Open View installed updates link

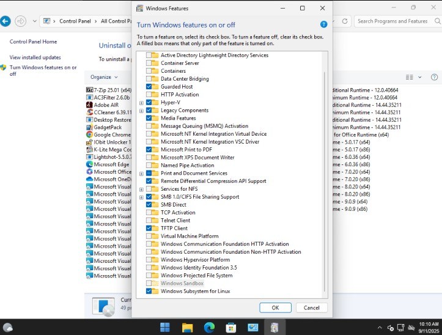35,57
